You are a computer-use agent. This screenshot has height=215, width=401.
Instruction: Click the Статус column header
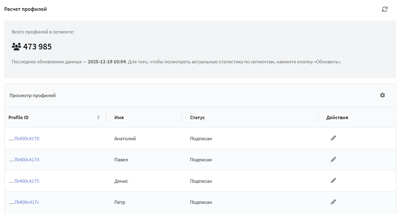coord(197,118)
